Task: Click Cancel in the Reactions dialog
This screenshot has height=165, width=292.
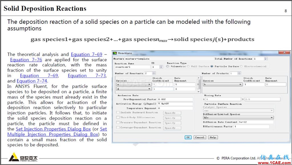Action: (200, 137)
